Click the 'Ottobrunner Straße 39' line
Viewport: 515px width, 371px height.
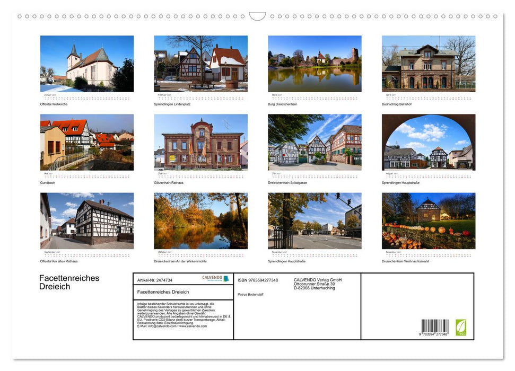[315, 284]
